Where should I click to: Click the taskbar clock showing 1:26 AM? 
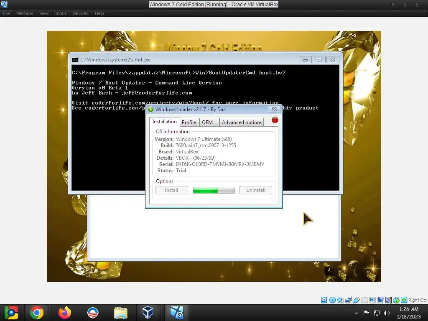409,313
